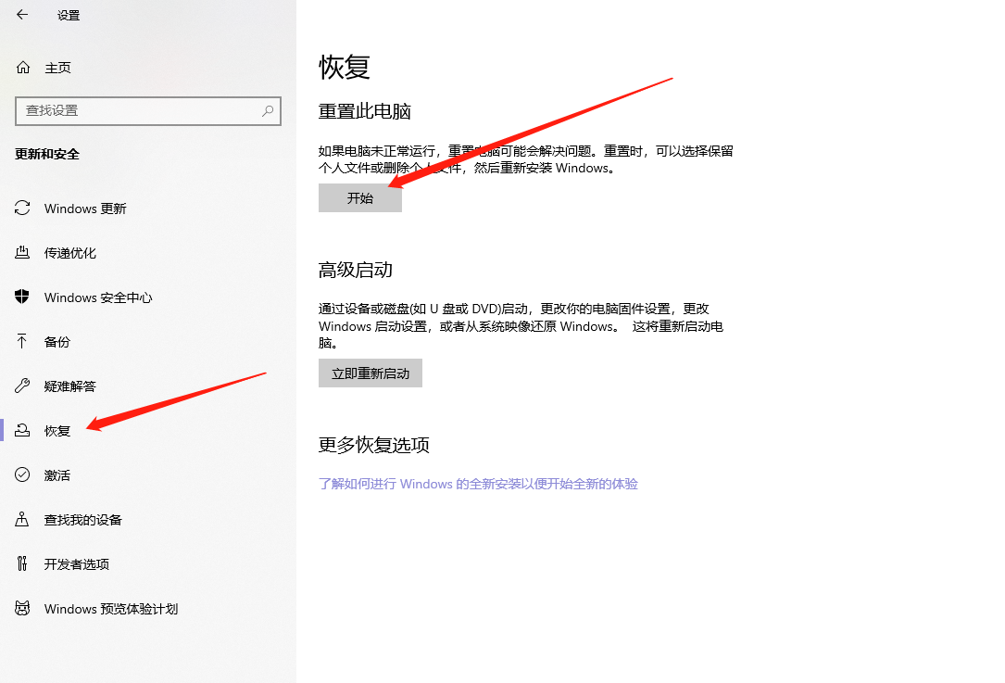Click the checkmark icon beside 激活
Image resolution: width=1005 pixels, height=683 pixels.
(x=22, y=474)
